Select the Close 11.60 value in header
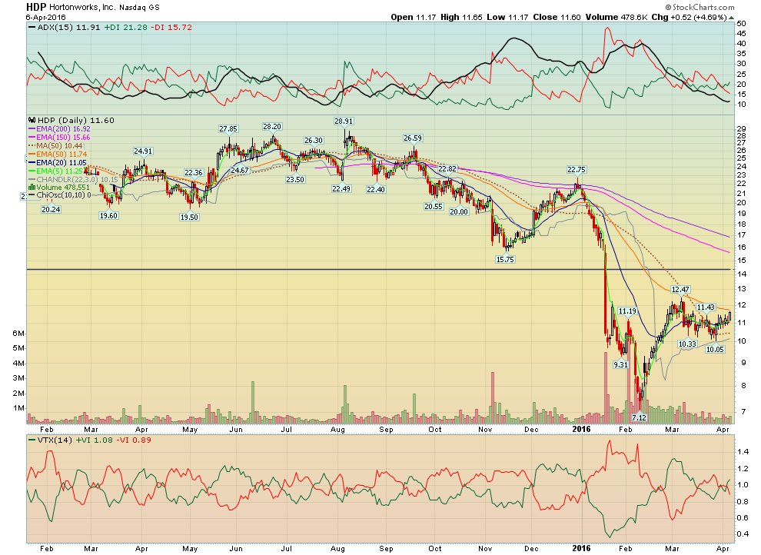Image resolution: width=761 pixels, height=555 pixels. [557, 17]
